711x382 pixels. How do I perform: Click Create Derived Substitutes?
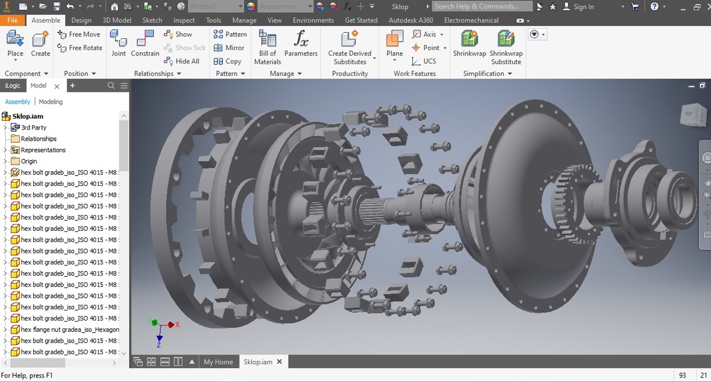point(350,47)
